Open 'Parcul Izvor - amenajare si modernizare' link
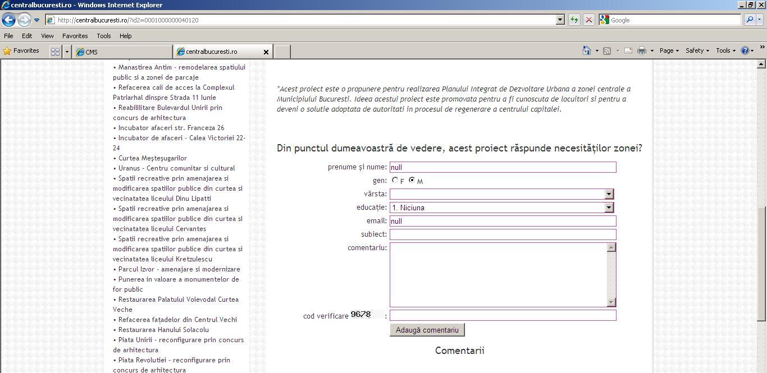The width and height of the screenshot is (767, 373). [x=179, y=269]
